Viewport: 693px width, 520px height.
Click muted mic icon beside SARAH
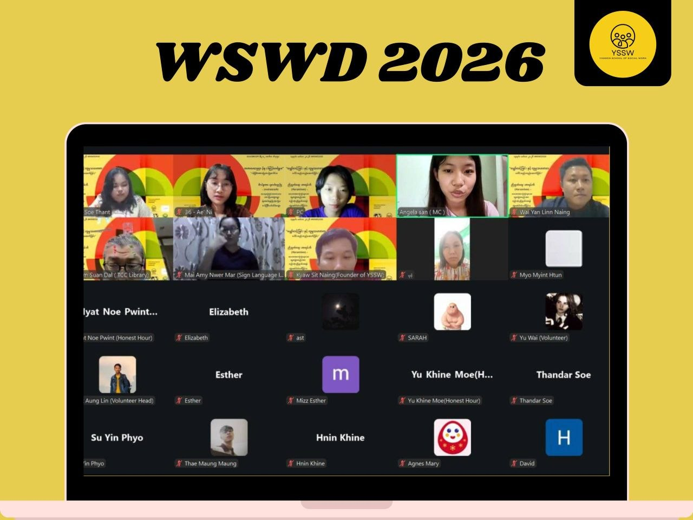click(x=402, y=337)
